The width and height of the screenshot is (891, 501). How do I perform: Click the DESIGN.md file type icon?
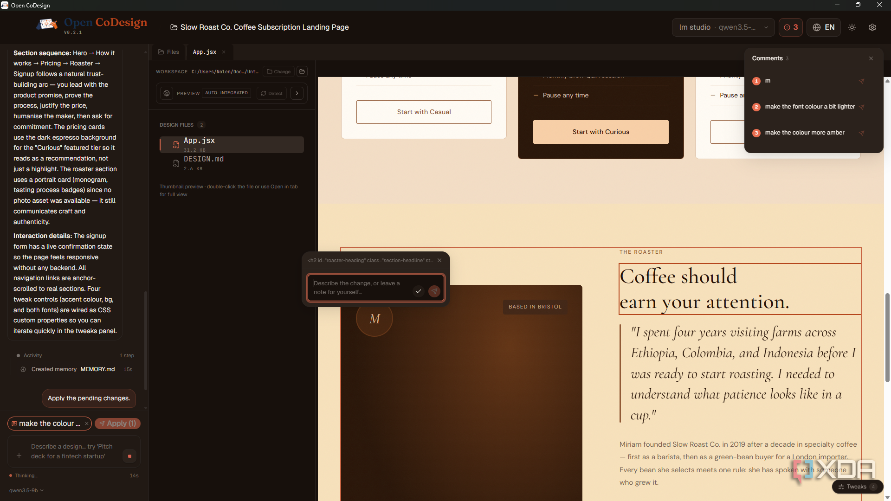click(x=176, y=163)
